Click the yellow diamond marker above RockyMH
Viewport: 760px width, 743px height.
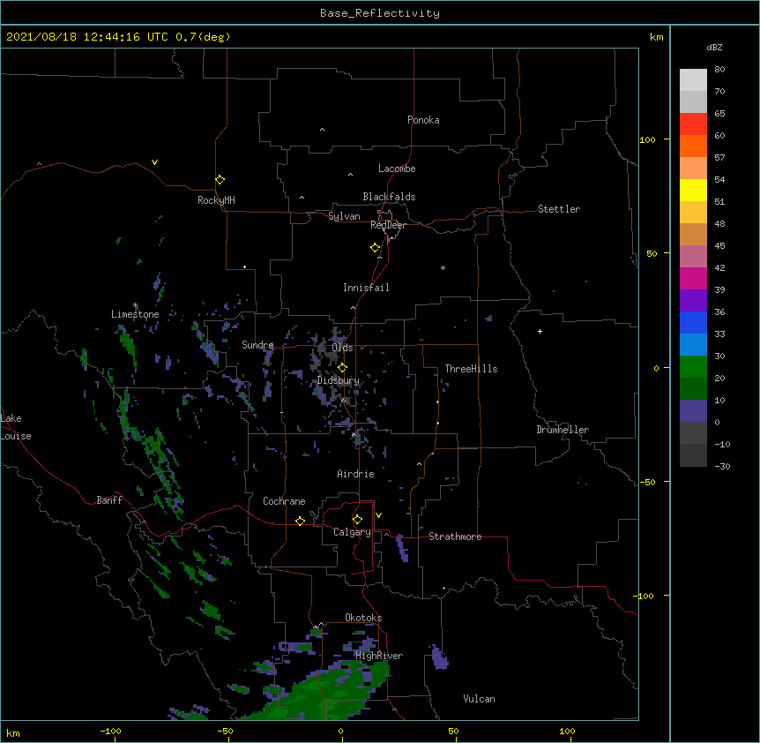[x=220, y=179]
